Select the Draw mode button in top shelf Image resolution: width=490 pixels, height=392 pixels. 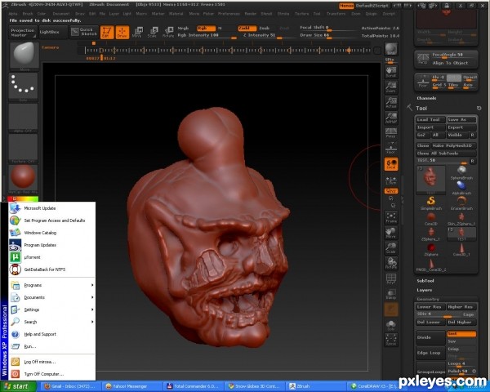(122, 32)
